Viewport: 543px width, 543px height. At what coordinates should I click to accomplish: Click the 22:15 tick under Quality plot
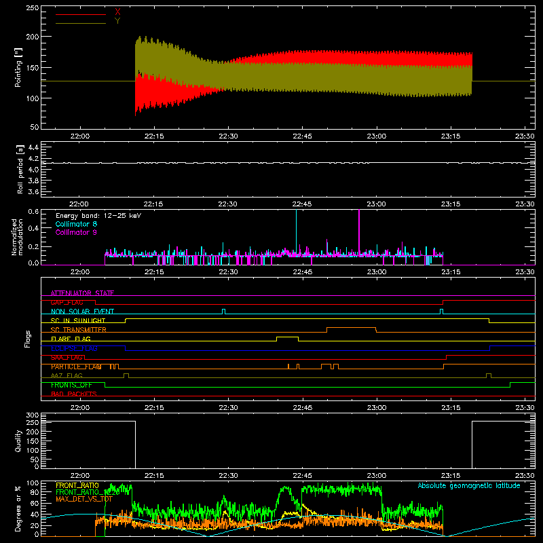154,476
